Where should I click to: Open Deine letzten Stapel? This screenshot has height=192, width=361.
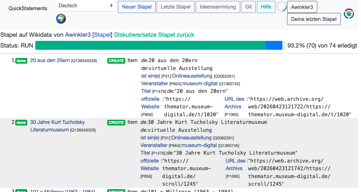314,19
